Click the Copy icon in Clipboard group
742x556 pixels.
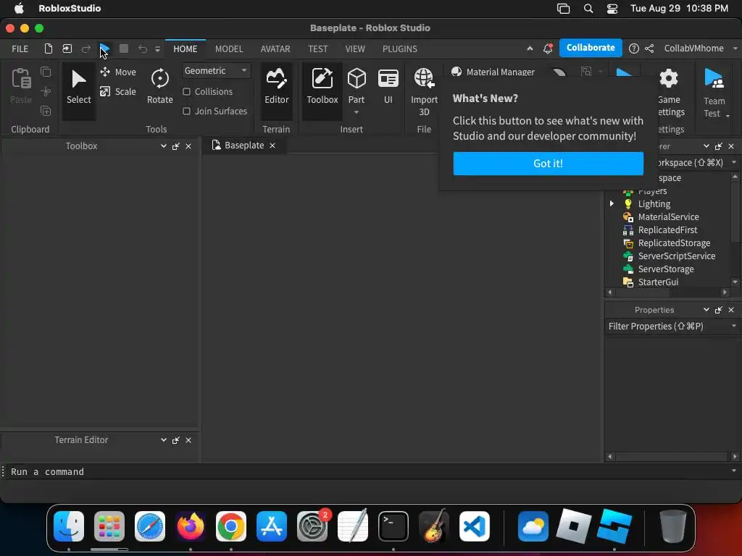click(46, 72)
